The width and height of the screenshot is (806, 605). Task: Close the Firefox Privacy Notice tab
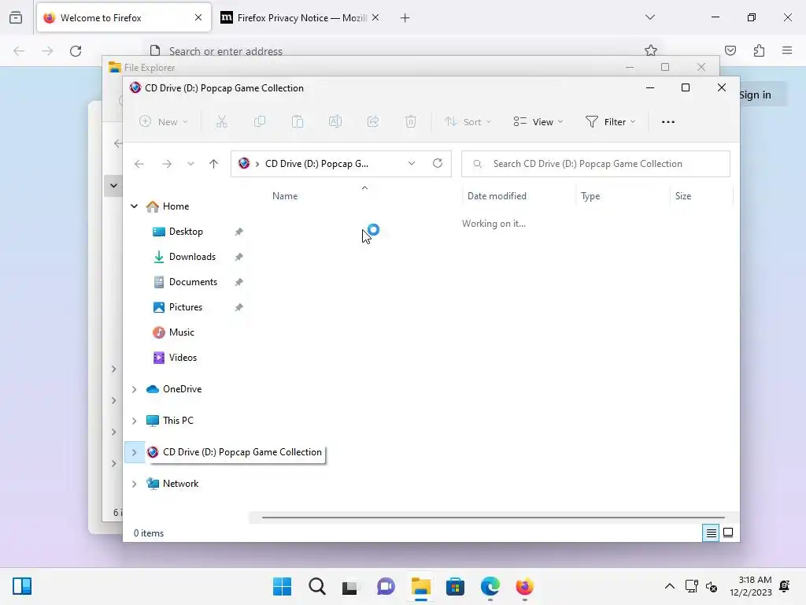[375, 17]
